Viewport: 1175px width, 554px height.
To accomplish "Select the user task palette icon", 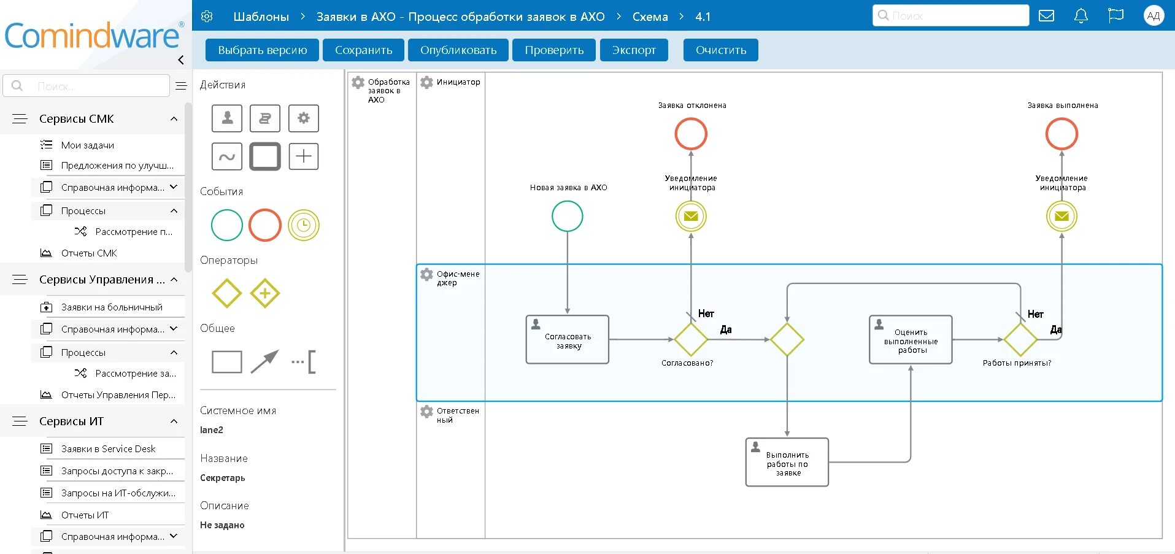I will tap(227, 118).
